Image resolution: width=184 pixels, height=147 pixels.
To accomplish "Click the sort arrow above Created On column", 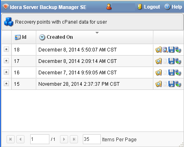I will (97, 33).
